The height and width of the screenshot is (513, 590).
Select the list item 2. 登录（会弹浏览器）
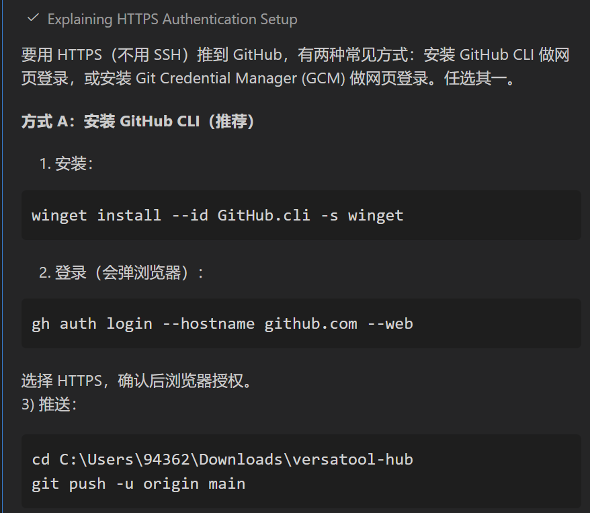click(121, 272)
